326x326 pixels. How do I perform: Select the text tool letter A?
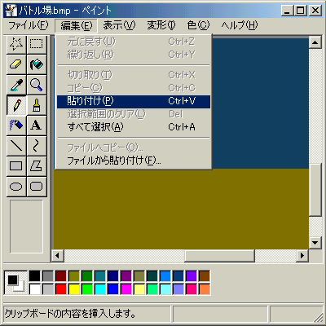click(x=37, y=126)
